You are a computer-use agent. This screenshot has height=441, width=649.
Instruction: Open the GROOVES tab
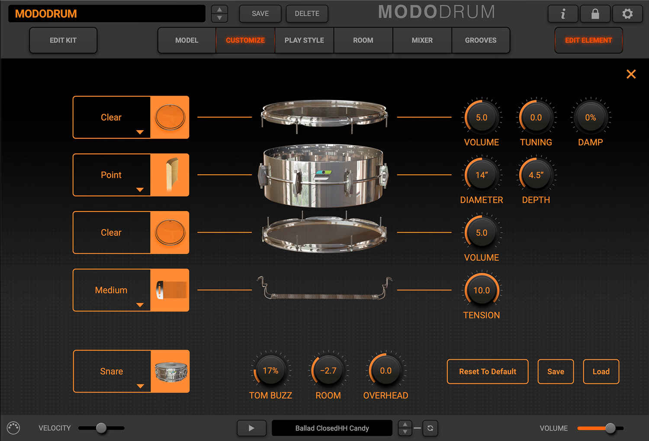481,40
